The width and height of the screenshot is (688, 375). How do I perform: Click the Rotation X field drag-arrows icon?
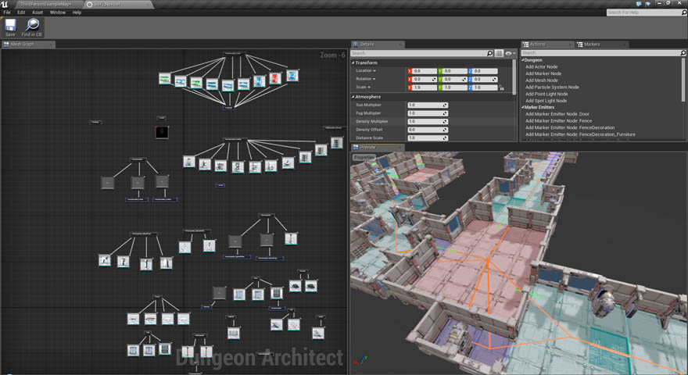click(x=434, y=80)
